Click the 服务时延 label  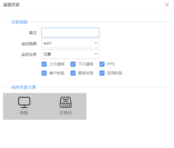click(x=86, y=73)
